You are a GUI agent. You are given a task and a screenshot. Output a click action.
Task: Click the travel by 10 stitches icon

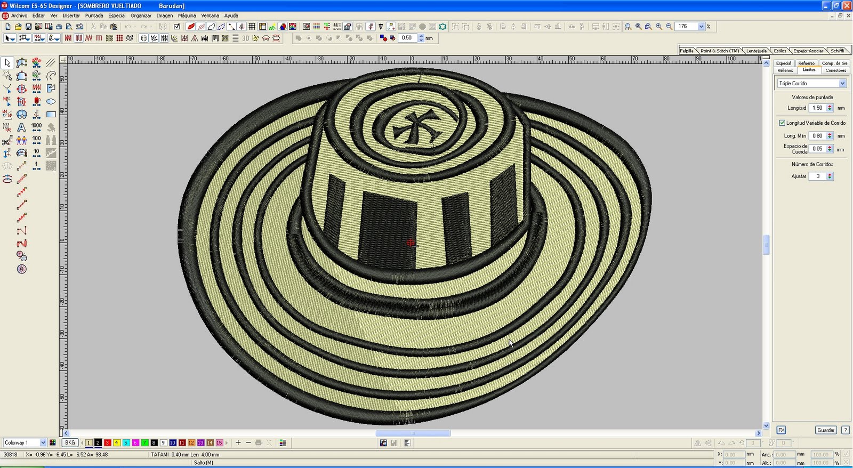pos(36,153)
